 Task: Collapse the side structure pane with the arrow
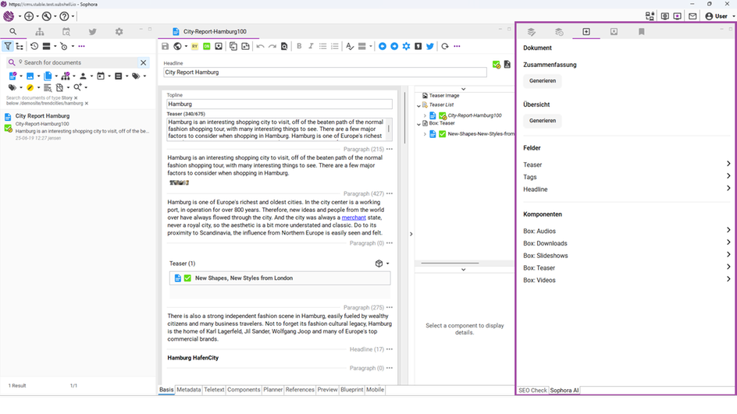click(x=411, y=234)
